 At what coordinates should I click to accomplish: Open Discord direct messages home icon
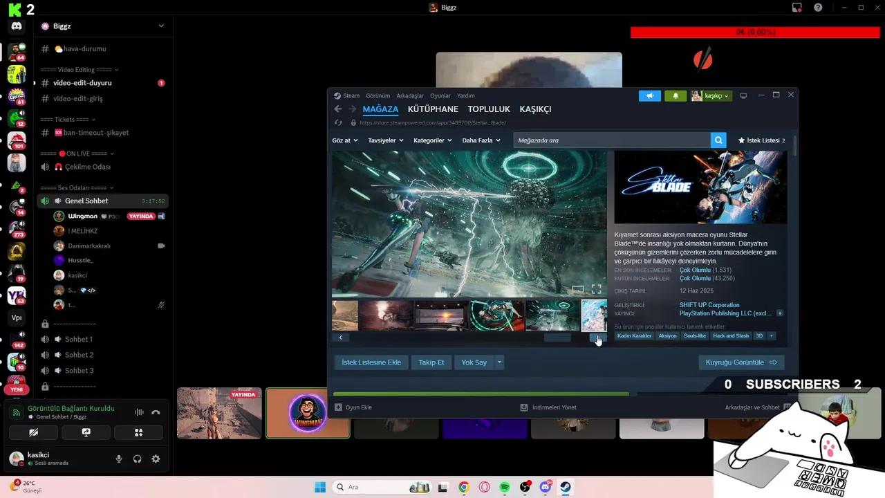(17, 26)
